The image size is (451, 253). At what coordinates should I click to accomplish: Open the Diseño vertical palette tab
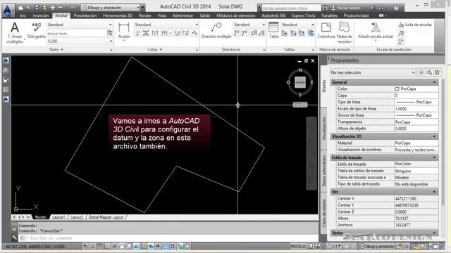324,86
